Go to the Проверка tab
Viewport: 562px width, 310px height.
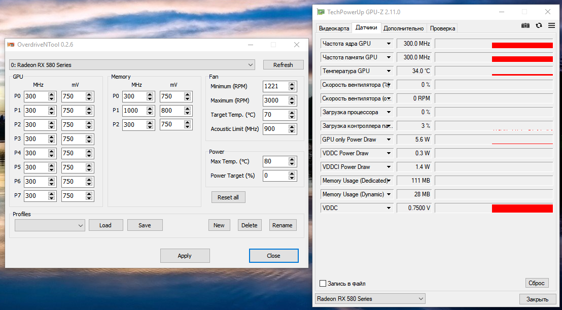[443, 28]
